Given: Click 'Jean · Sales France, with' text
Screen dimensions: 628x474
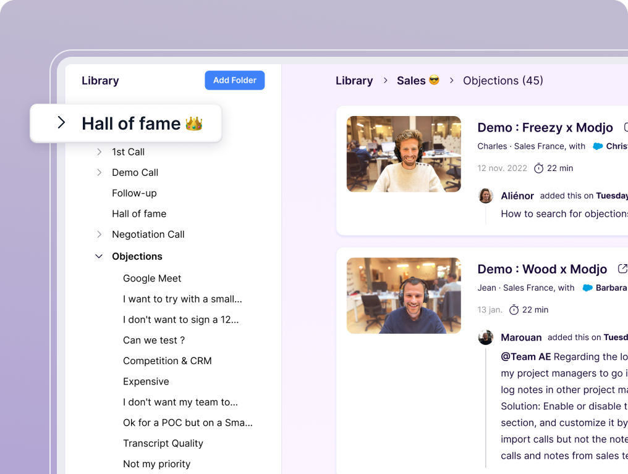Looking at the screenshot, I should (x=526, y=288).
